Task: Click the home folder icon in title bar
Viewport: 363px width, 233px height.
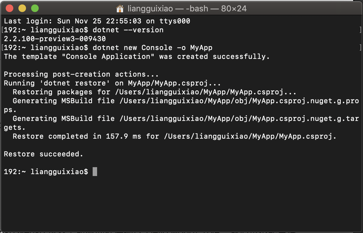Action: 120,9
